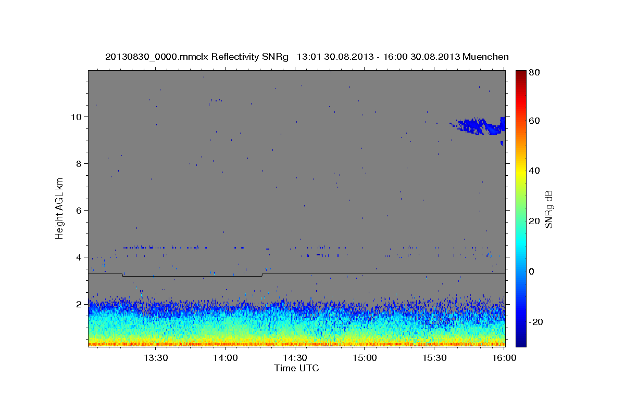
Task: Click the red-orange ground-level echo band at 14:00
Action: pos(225,344)
